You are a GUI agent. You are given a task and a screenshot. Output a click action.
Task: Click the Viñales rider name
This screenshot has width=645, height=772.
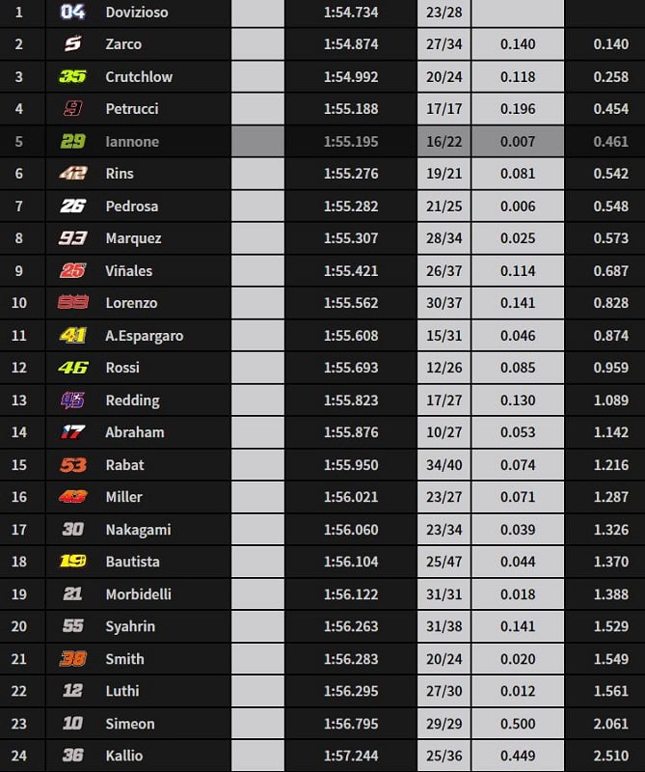pyautogui.click(x=129, y=271)
